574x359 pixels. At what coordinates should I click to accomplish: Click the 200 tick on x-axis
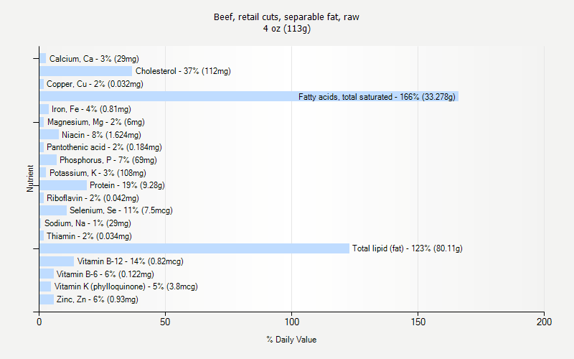[x=543, y=322]
